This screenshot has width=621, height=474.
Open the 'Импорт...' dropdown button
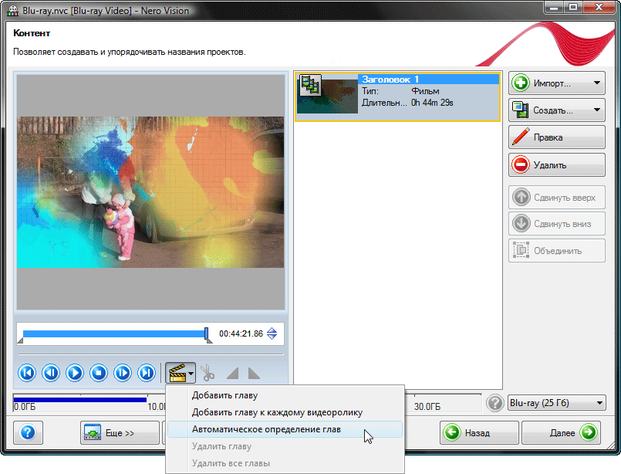556,83
